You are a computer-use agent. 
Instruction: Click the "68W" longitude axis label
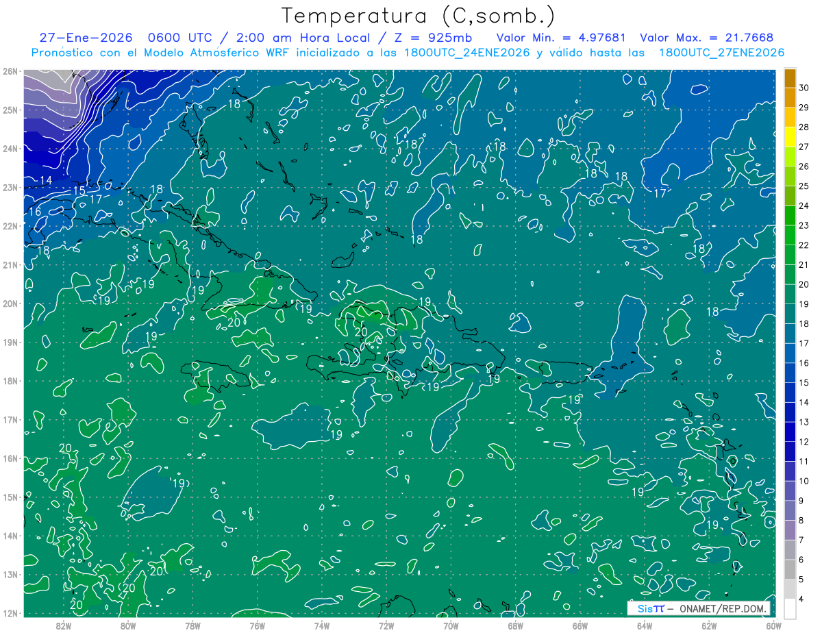point(516,625)
